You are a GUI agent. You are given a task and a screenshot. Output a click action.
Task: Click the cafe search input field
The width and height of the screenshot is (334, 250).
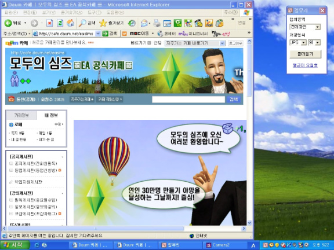click(x=188, y=100)
